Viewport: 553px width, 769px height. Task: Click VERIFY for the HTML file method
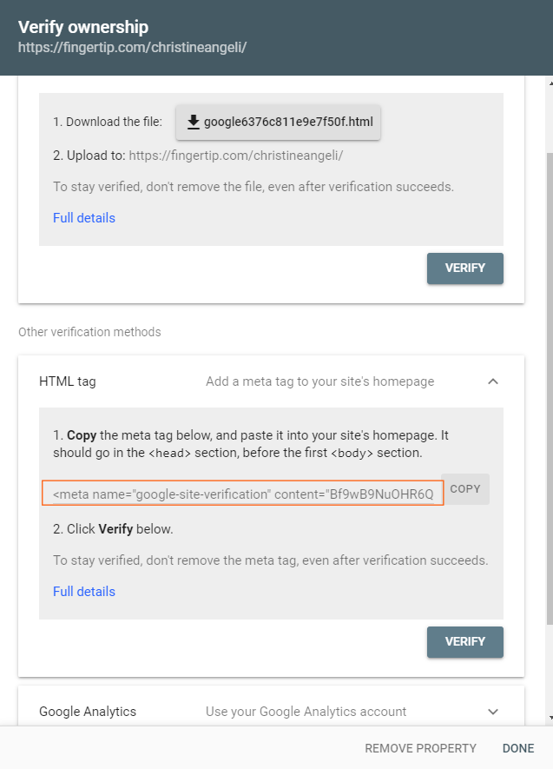pyautogui.click(x=464, y=268)
